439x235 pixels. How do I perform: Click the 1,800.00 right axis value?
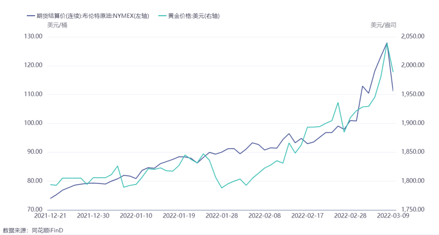pos(413,181)
